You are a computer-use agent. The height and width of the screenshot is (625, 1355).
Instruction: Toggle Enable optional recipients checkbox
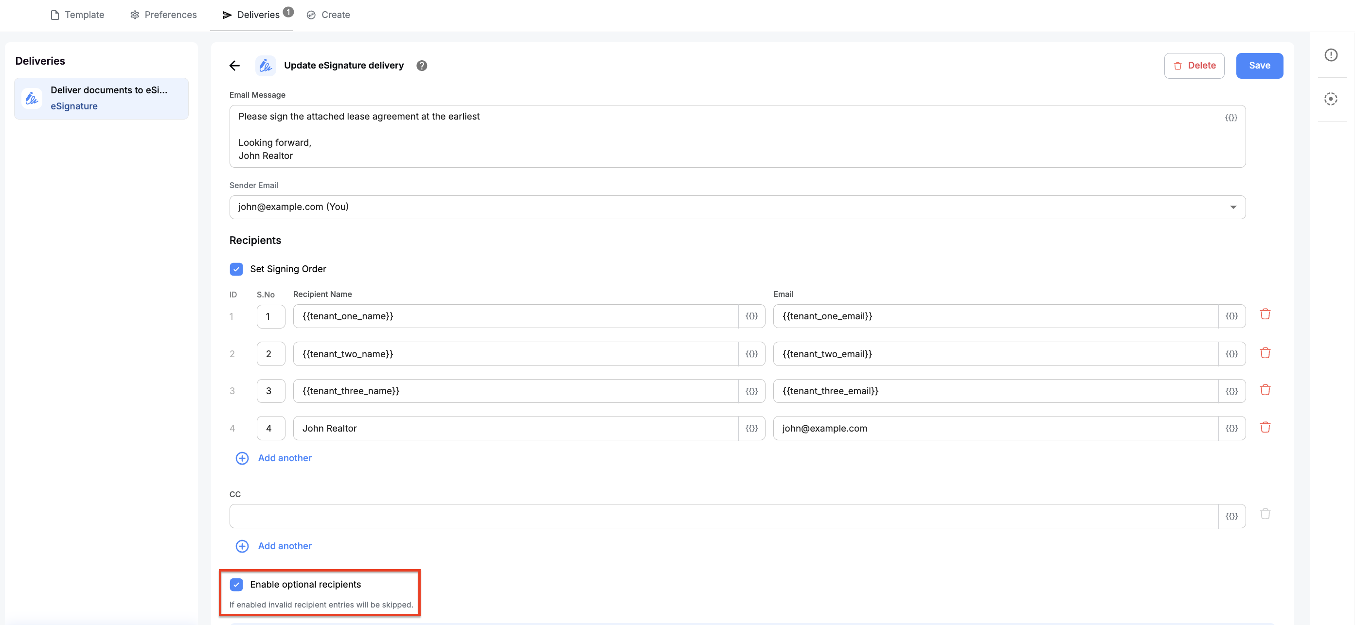[236, 585]
